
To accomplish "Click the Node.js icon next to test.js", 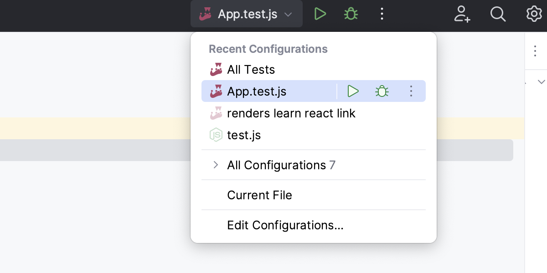I will coord(216,135).
